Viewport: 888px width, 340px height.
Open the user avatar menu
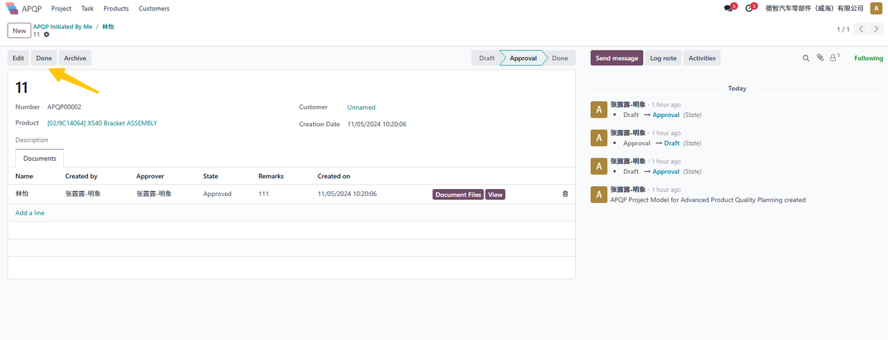[x=876, y=8]
